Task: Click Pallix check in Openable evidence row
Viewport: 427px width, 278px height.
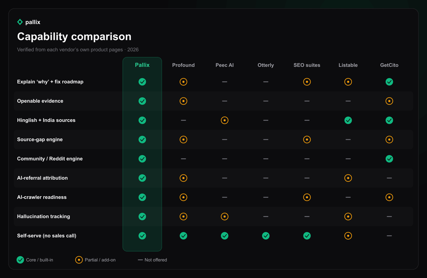Action: pos(142,101)
